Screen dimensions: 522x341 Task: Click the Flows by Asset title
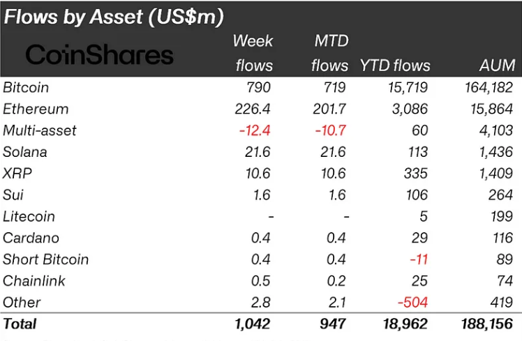[123, 17]
